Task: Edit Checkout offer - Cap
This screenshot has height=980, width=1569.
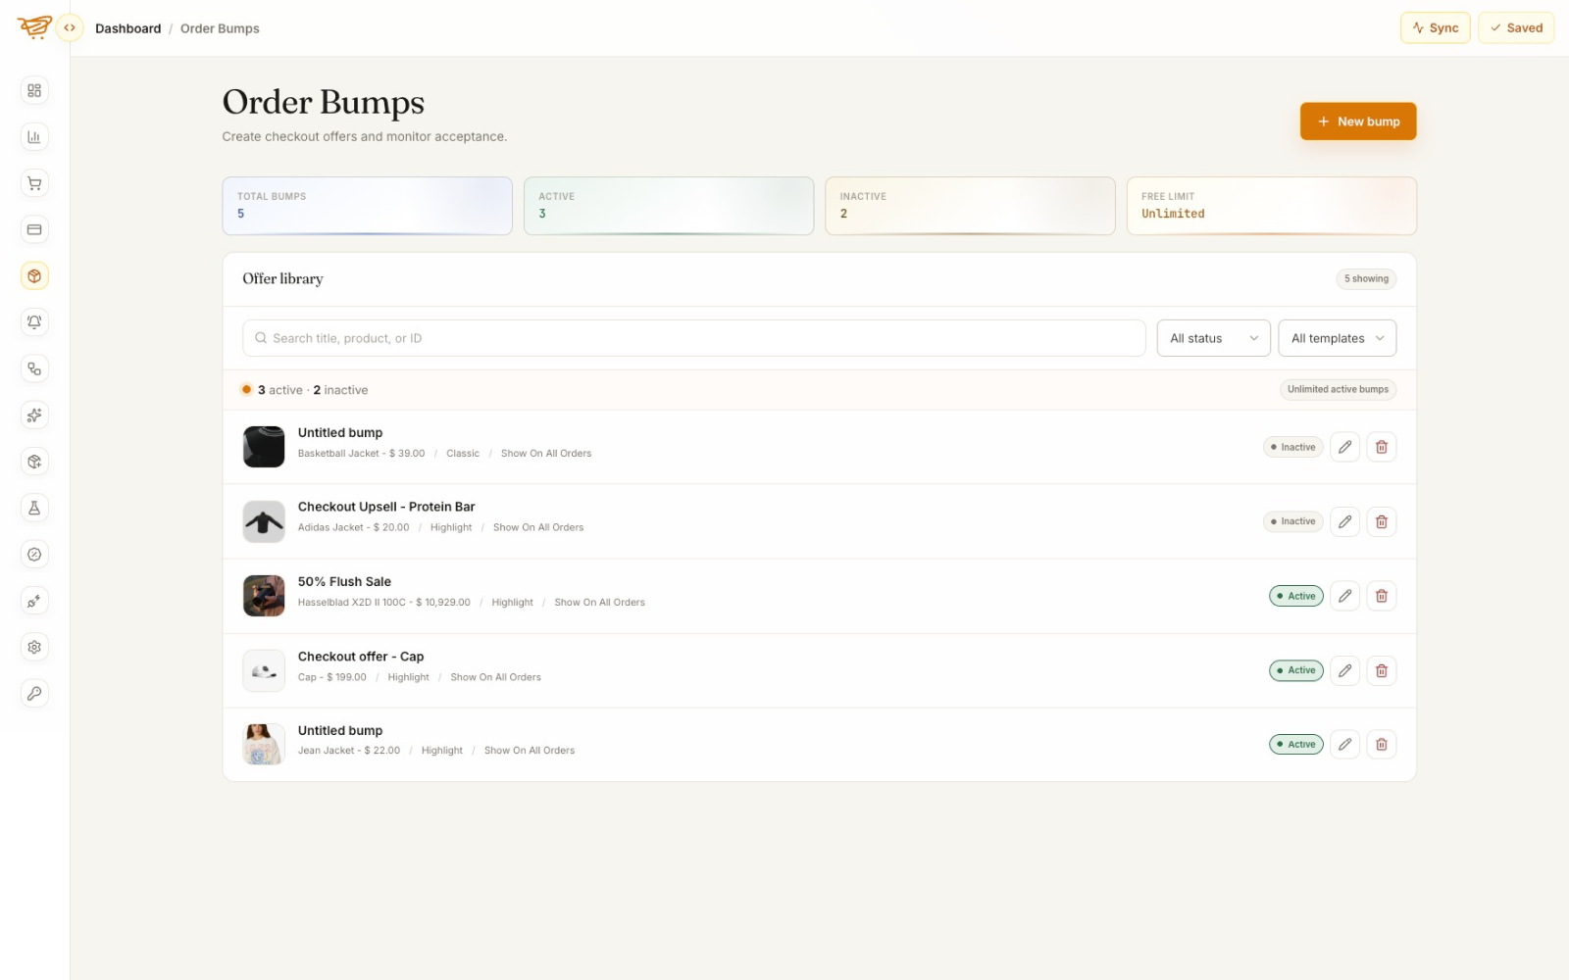Action: click(x=1344, y=670)
